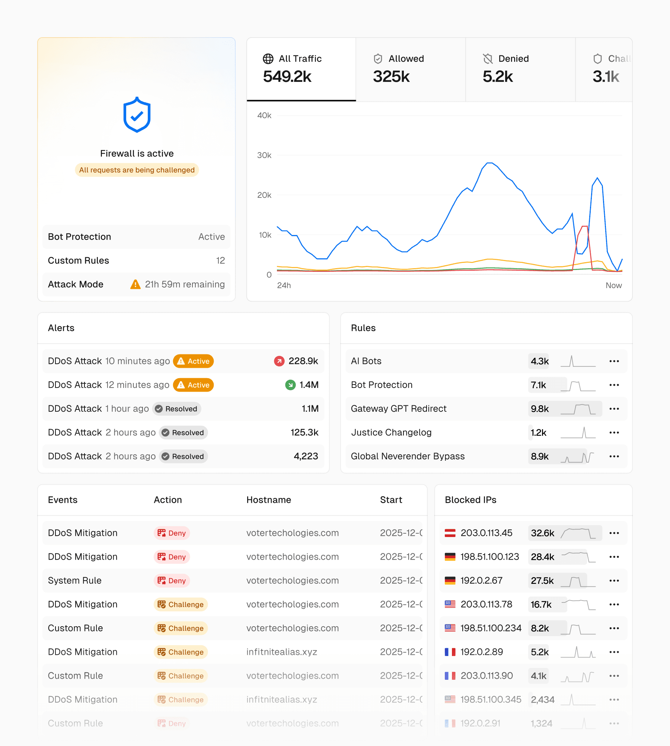Click the Attack Mode warning triangle icon
This screenshot has height=746, width=670.
coord(135,284)
